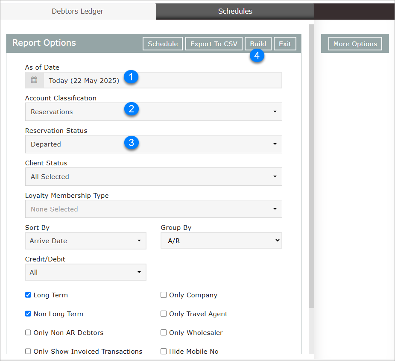Click the blue number 1 marker
Screen dimensions: 395x361
[x=131, y=77]
